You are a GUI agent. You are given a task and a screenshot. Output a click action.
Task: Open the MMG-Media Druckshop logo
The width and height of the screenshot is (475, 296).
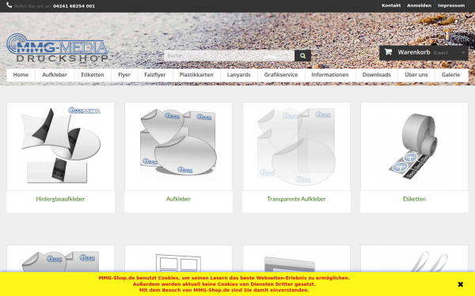57,47
